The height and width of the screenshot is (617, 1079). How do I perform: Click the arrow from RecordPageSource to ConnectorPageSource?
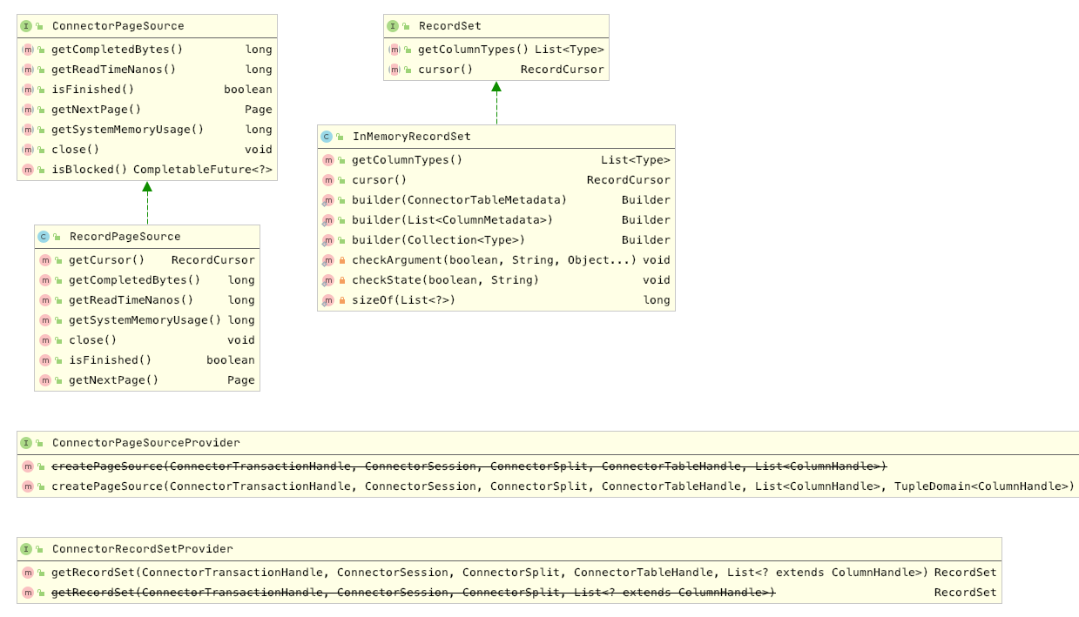click(147, 204)
